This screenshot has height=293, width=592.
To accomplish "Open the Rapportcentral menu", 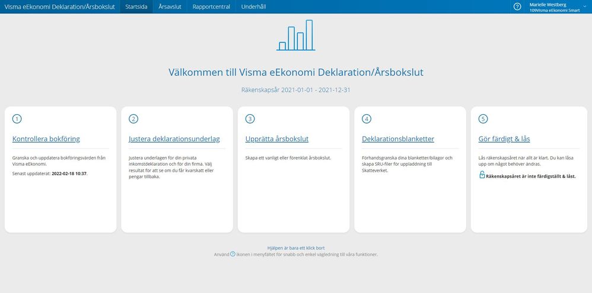I will pos(211,7).
